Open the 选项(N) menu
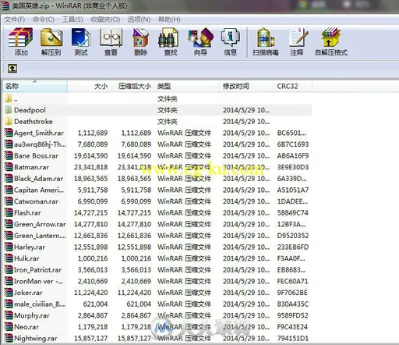This screenshot has width=399, height=345. click(139, 20)
